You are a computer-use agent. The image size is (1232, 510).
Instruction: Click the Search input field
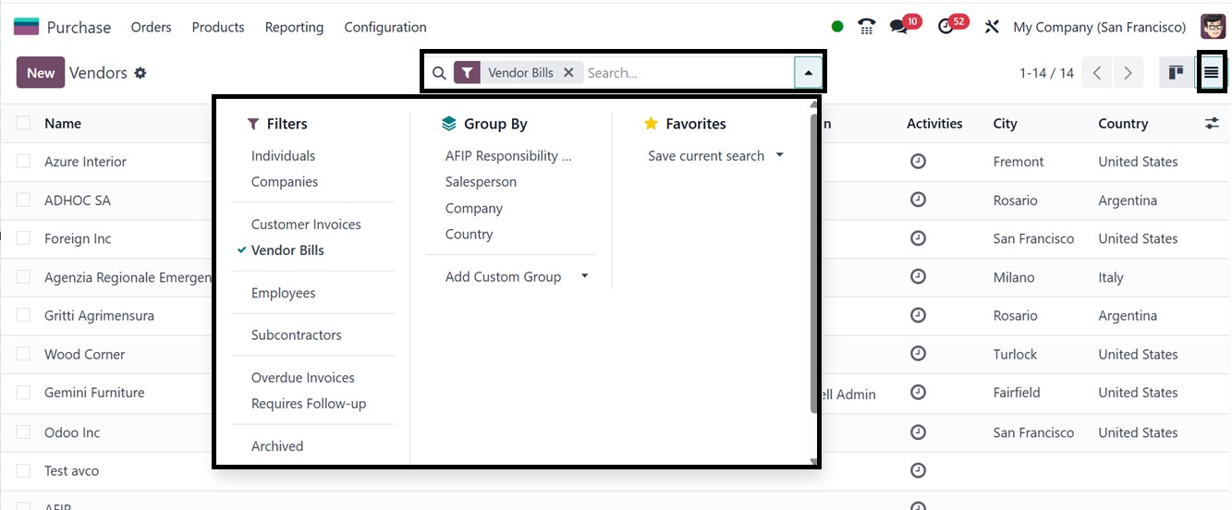click(684, 73)
